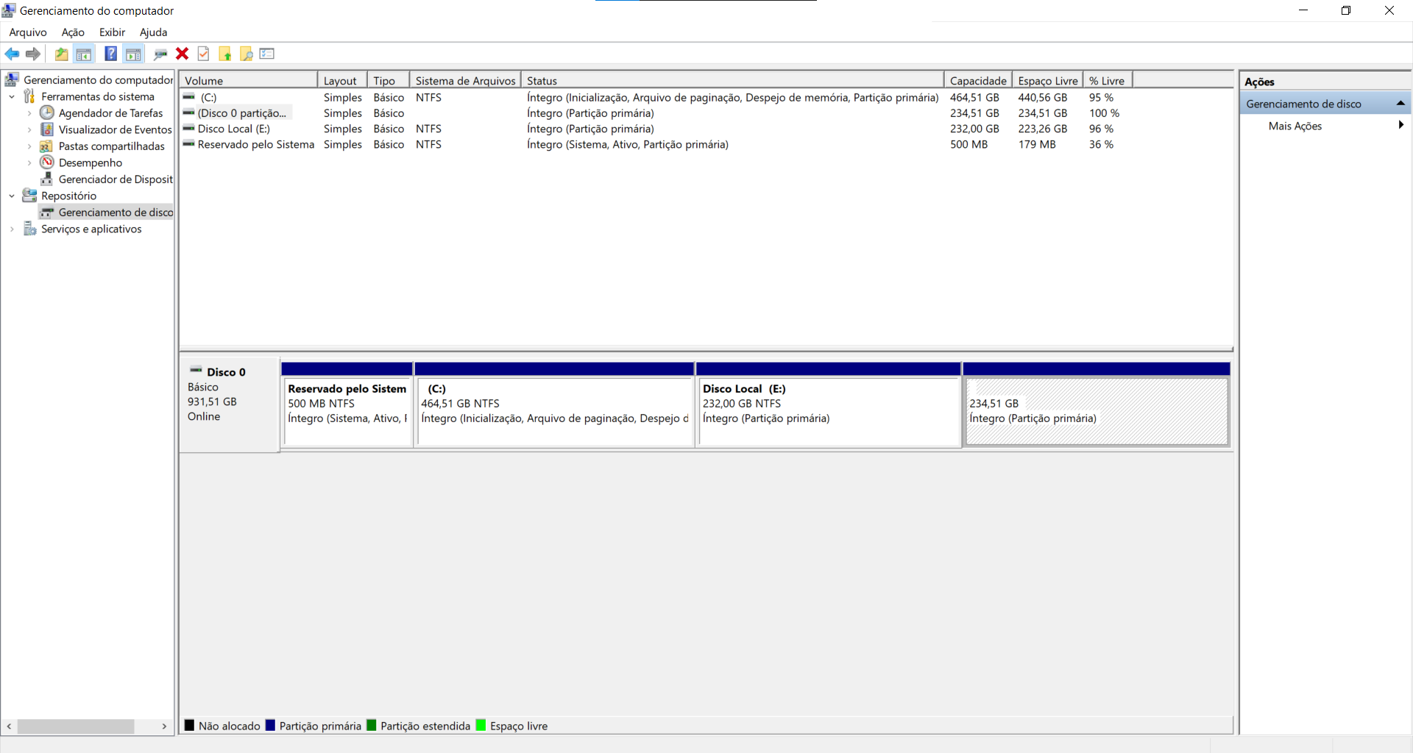Click the Mais Ações link
Viewport: 1413px width, 753px height.
point(1295,126)
